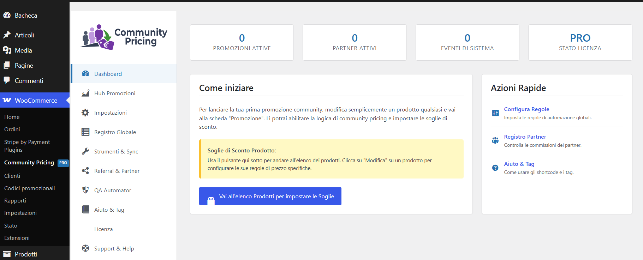643x260 pixels.
Task: Select the Dashboard plugin tab
Action: pos(124,74)
